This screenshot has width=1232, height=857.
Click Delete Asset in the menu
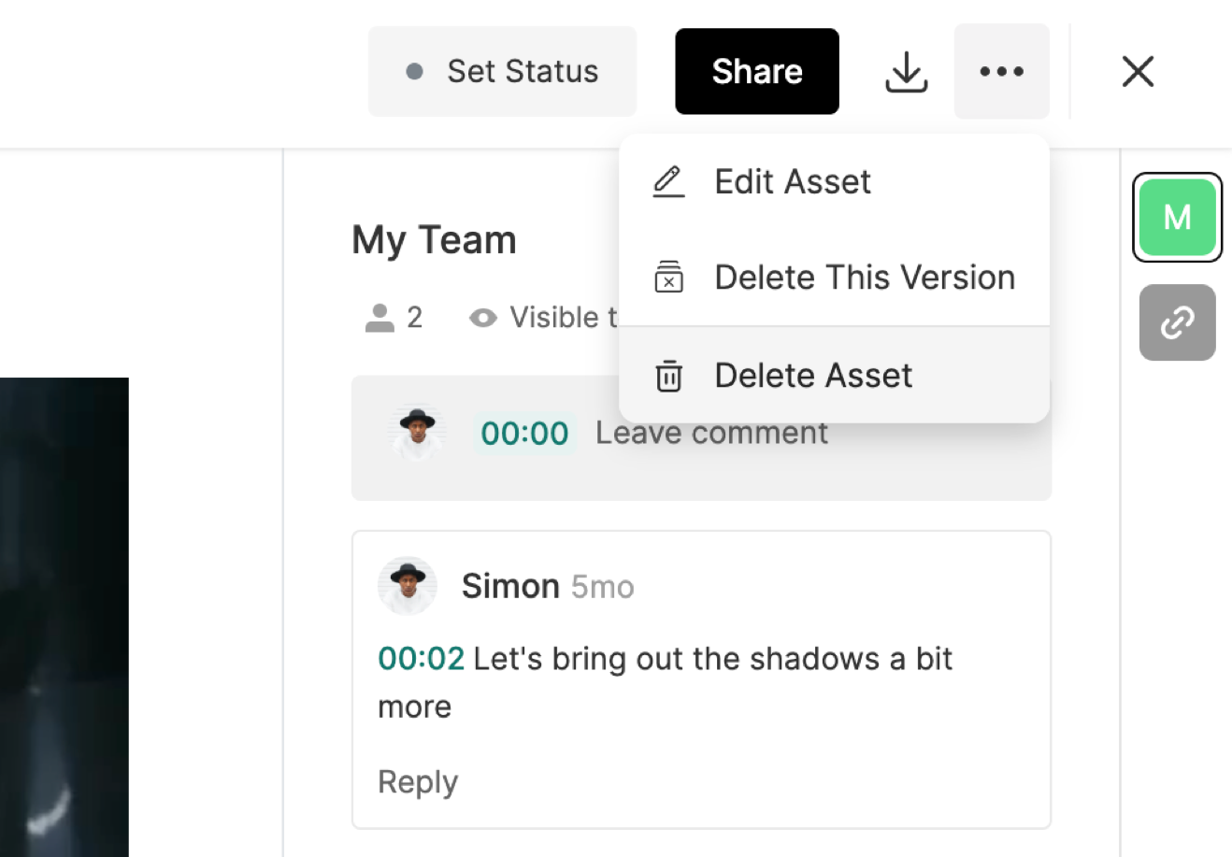(x=812, y=376)
